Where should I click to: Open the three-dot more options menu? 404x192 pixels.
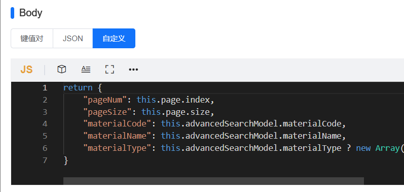point(133,70)
